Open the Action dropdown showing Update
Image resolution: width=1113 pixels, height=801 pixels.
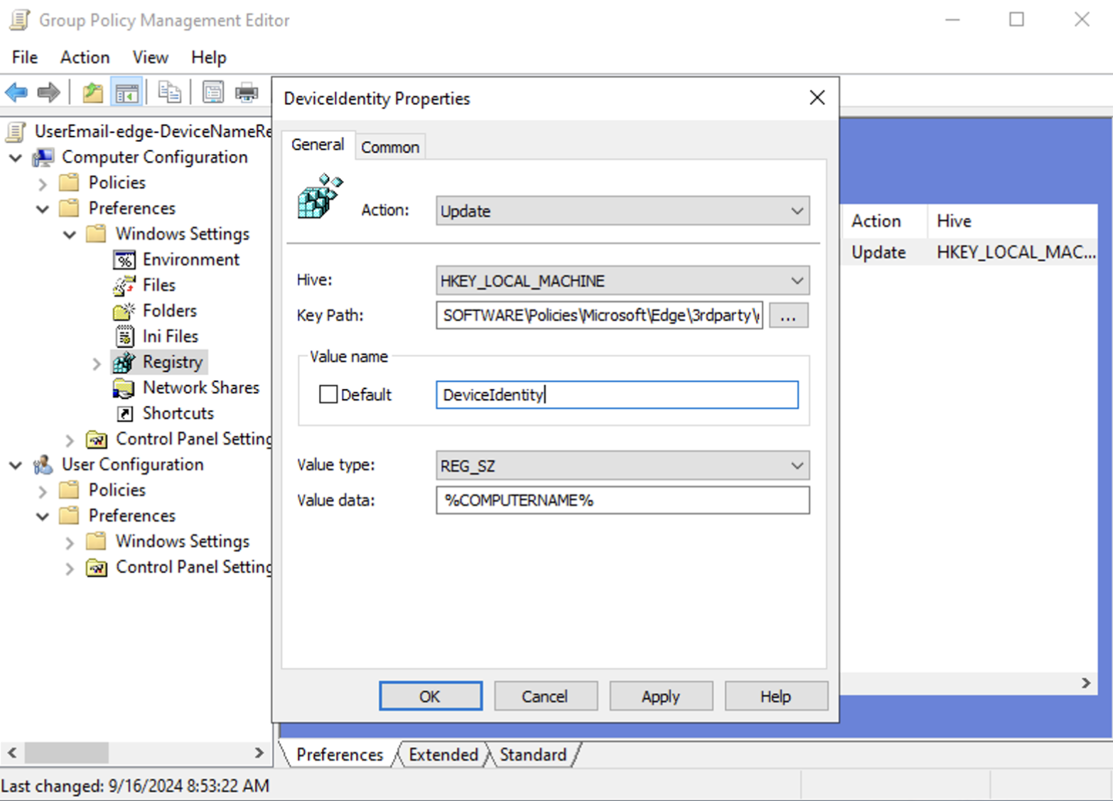click(622, 211)
